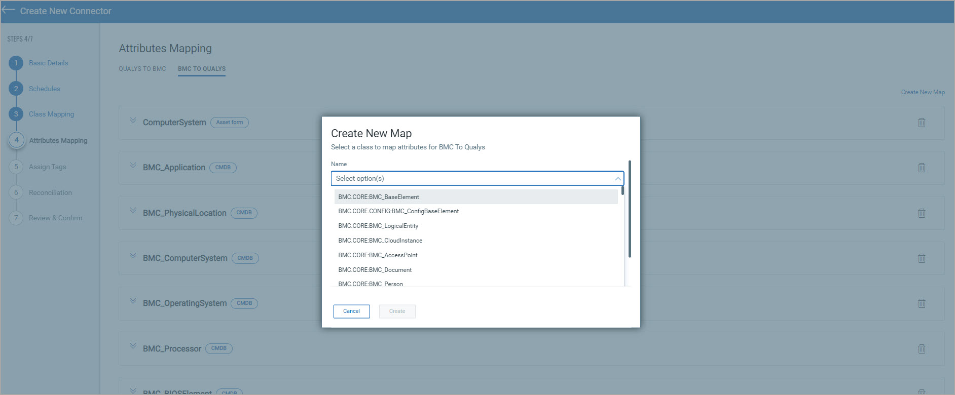Choose BMC.CORE.CONFIG:BMC_ConfigBaseElement option

pos(476,211)
